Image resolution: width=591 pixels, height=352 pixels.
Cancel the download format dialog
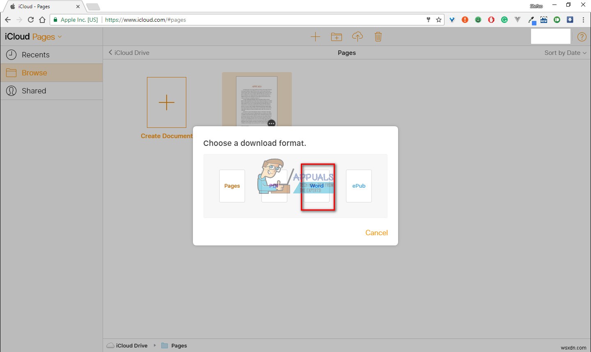(376, 233)
